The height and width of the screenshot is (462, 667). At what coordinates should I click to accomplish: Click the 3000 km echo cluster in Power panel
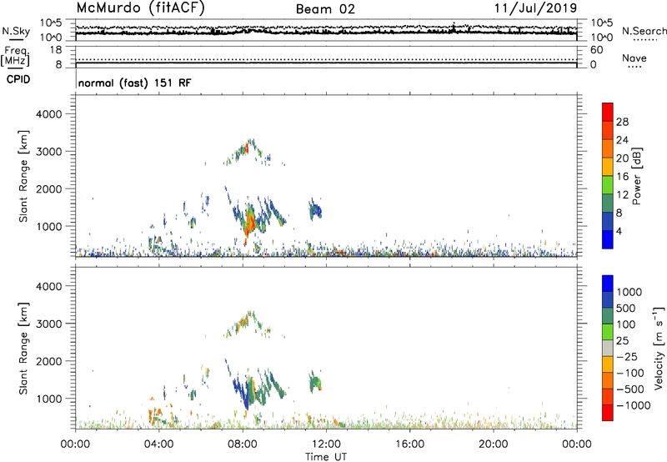coord(247,152)
